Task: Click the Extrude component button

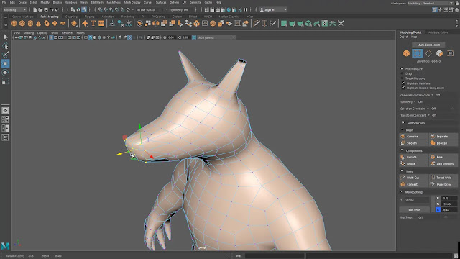Action: point(413,157)
